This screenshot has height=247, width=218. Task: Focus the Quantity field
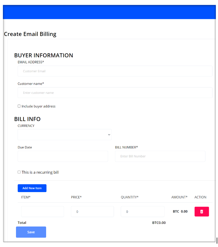(x=143, y=212)
